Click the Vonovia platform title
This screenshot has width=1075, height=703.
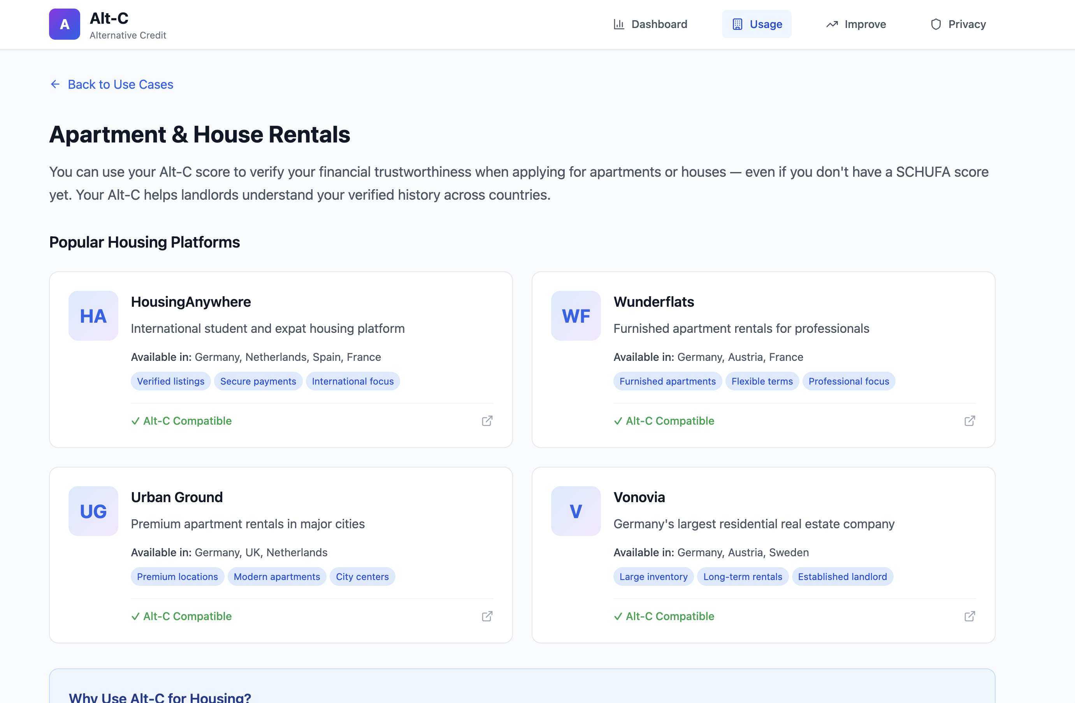tap(639, 497)
